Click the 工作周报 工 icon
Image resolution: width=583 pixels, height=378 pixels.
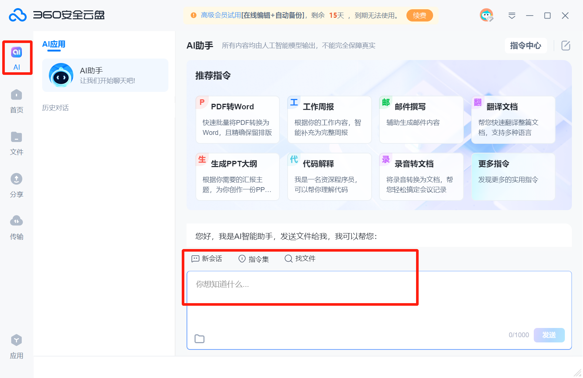pos(294,102)
